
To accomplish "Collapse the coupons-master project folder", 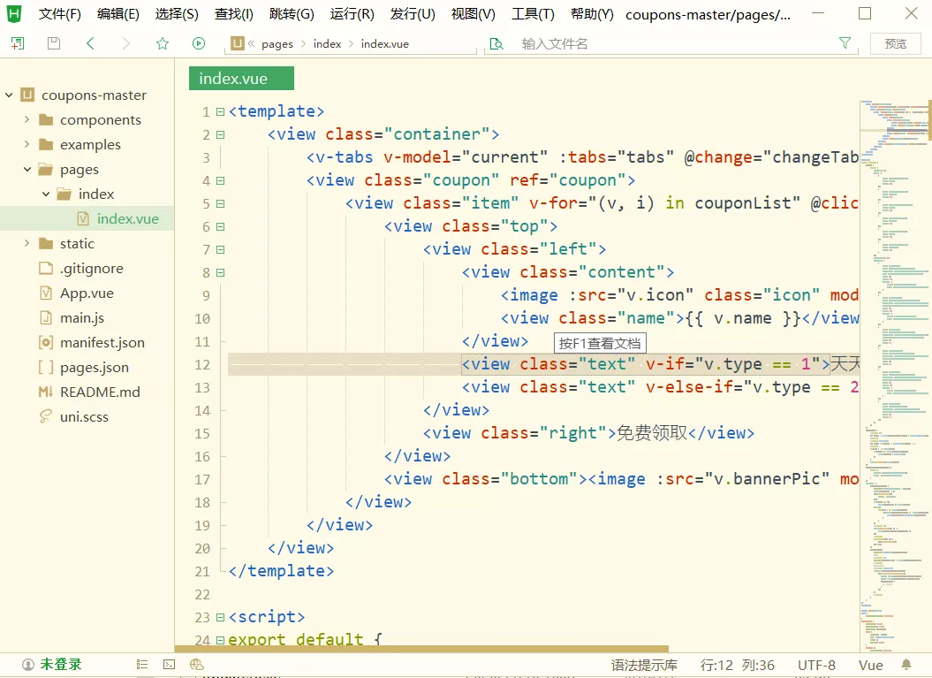I will click(x=9, y=95).
